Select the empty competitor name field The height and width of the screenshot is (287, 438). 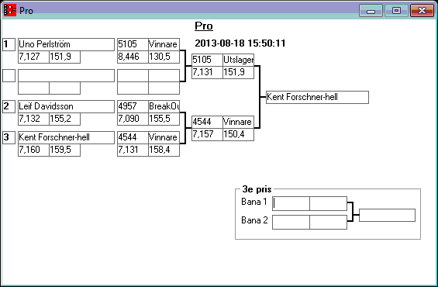pos(66,75)
